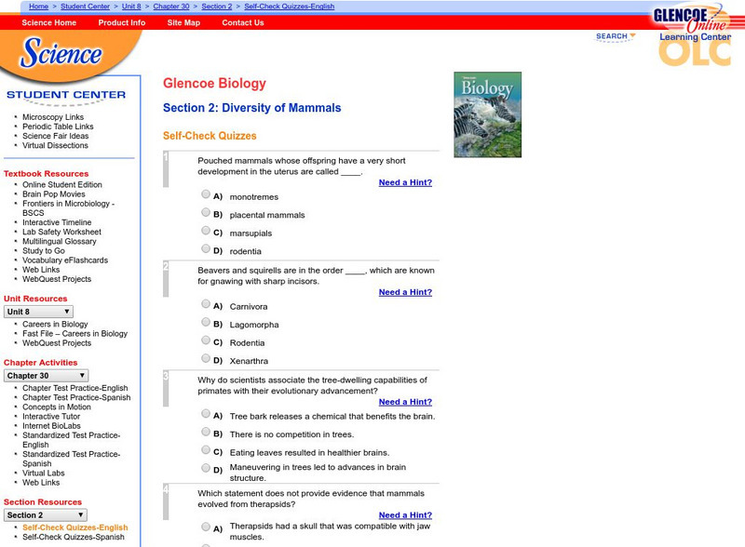Open the SEARCH dropdown arrow
The width and height of the screenshot is (745, 547).
633,35
